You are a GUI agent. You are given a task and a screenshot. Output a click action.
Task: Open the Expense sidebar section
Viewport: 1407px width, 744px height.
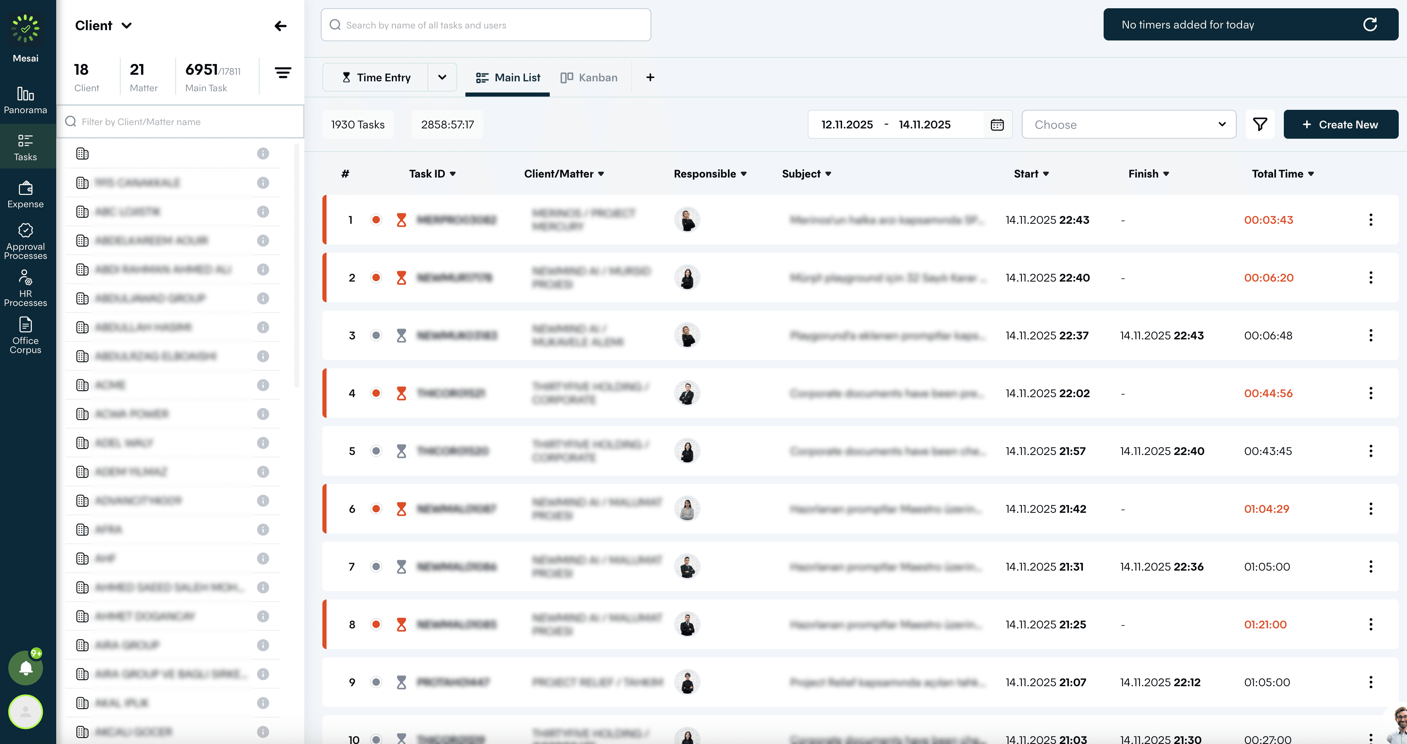25,195
